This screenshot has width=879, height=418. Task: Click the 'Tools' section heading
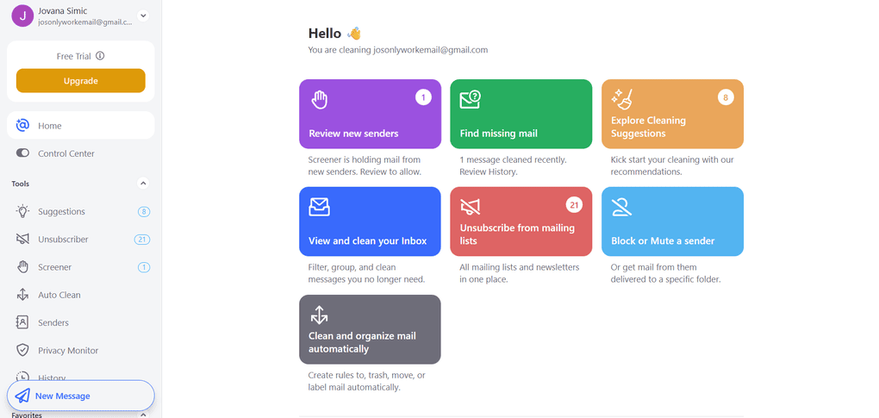tap(20, 184)
